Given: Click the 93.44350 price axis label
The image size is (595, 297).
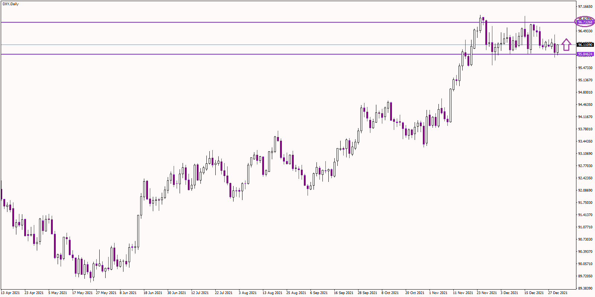Looking at the screenshot, I should point(585,141).
